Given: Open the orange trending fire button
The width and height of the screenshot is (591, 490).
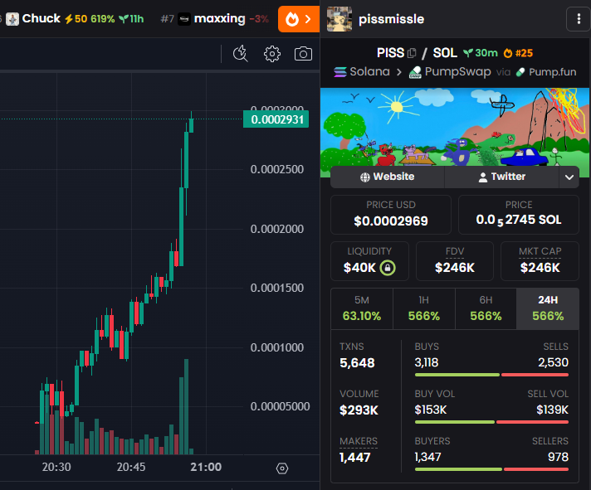Looking at the screenshot, I should 299,19.
